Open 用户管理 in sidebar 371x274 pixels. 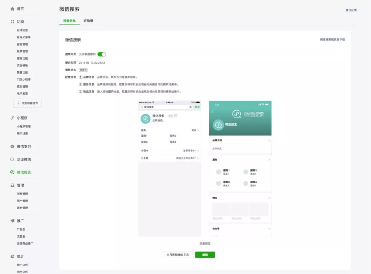[22, 201]
